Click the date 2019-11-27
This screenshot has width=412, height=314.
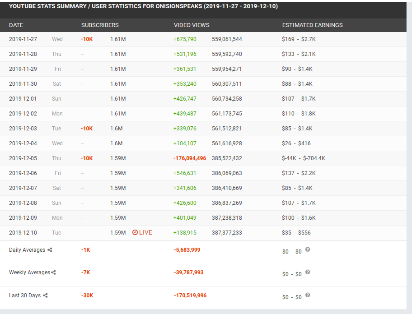tap(23, 39)
